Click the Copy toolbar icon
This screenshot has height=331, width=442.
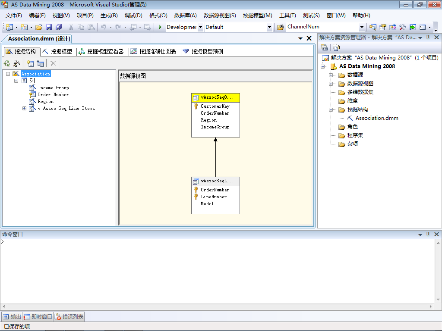81,27
